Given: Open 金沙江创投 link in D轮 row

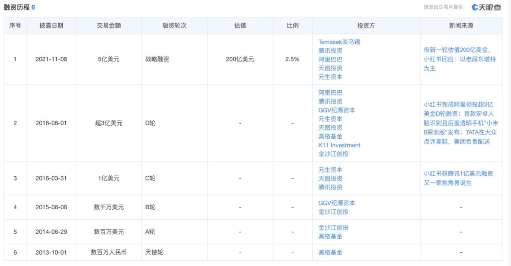Looking at the screenshot, I should 333,154.
